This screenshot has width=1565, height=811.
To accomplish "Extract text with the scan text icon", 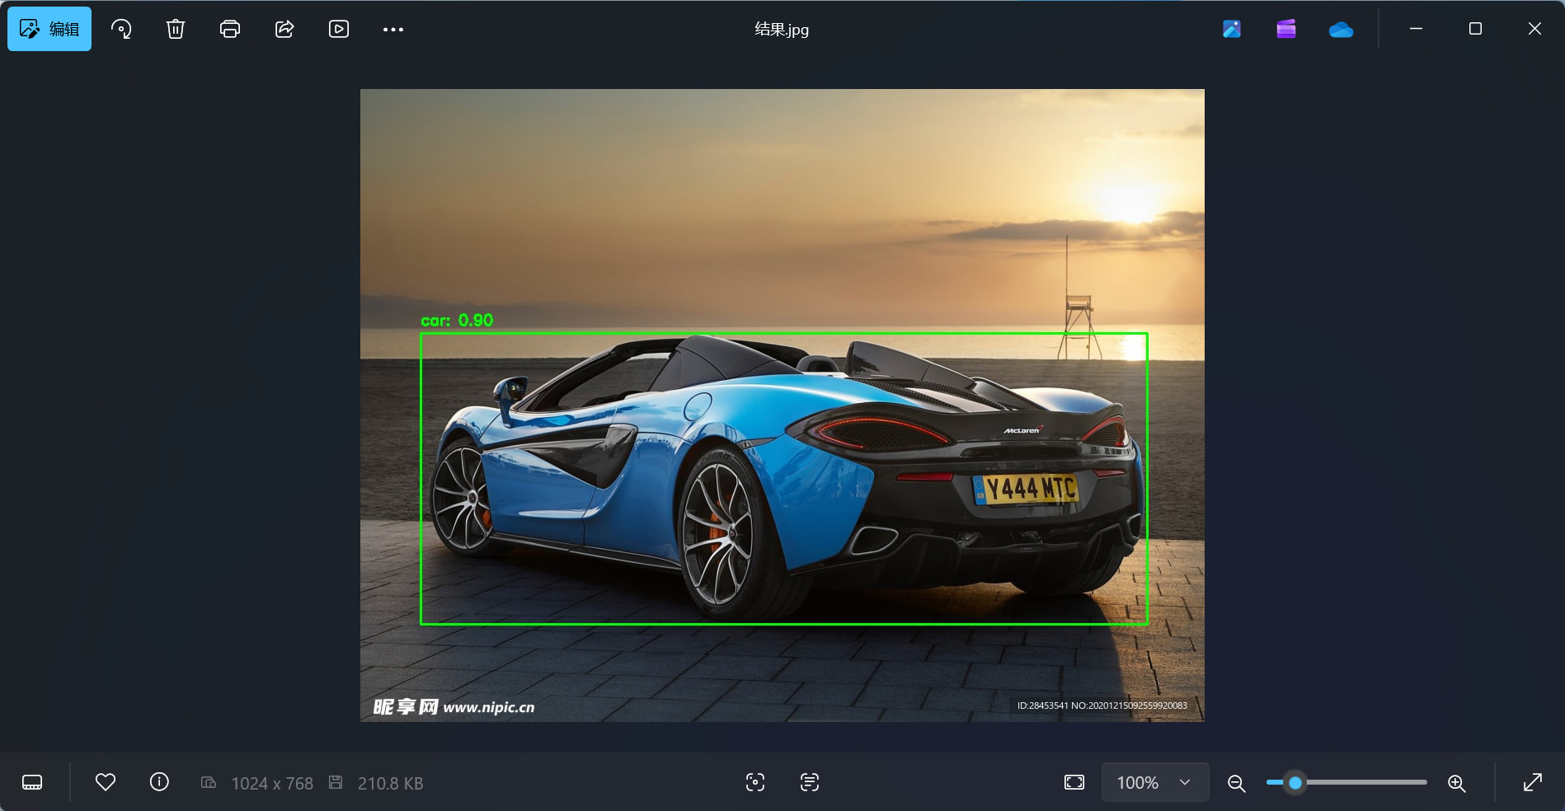I will pyautogui.click(x=810, y=782).
